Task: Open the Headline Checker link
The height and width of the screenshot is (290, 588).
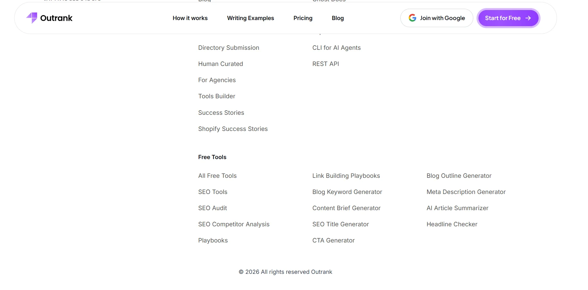Action: 452,224
